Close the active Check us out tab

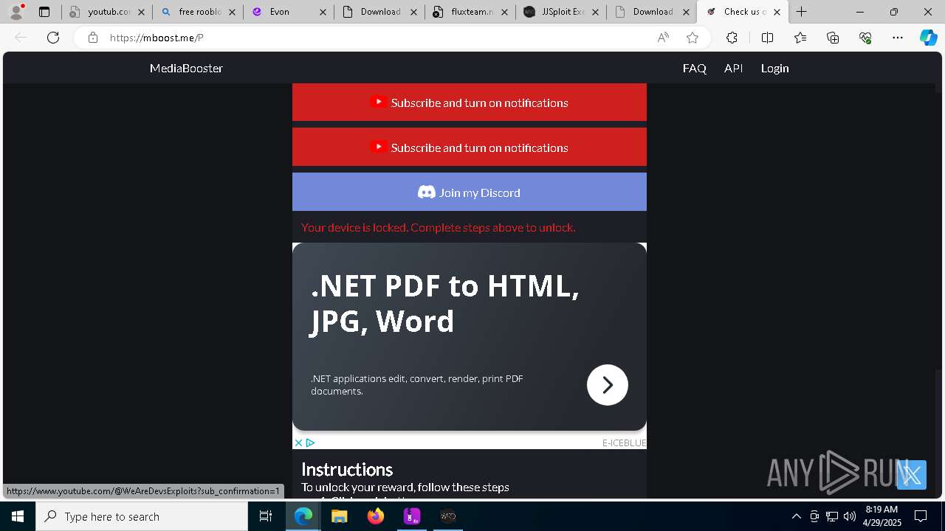pyautogui.click(x=777, y=12)
